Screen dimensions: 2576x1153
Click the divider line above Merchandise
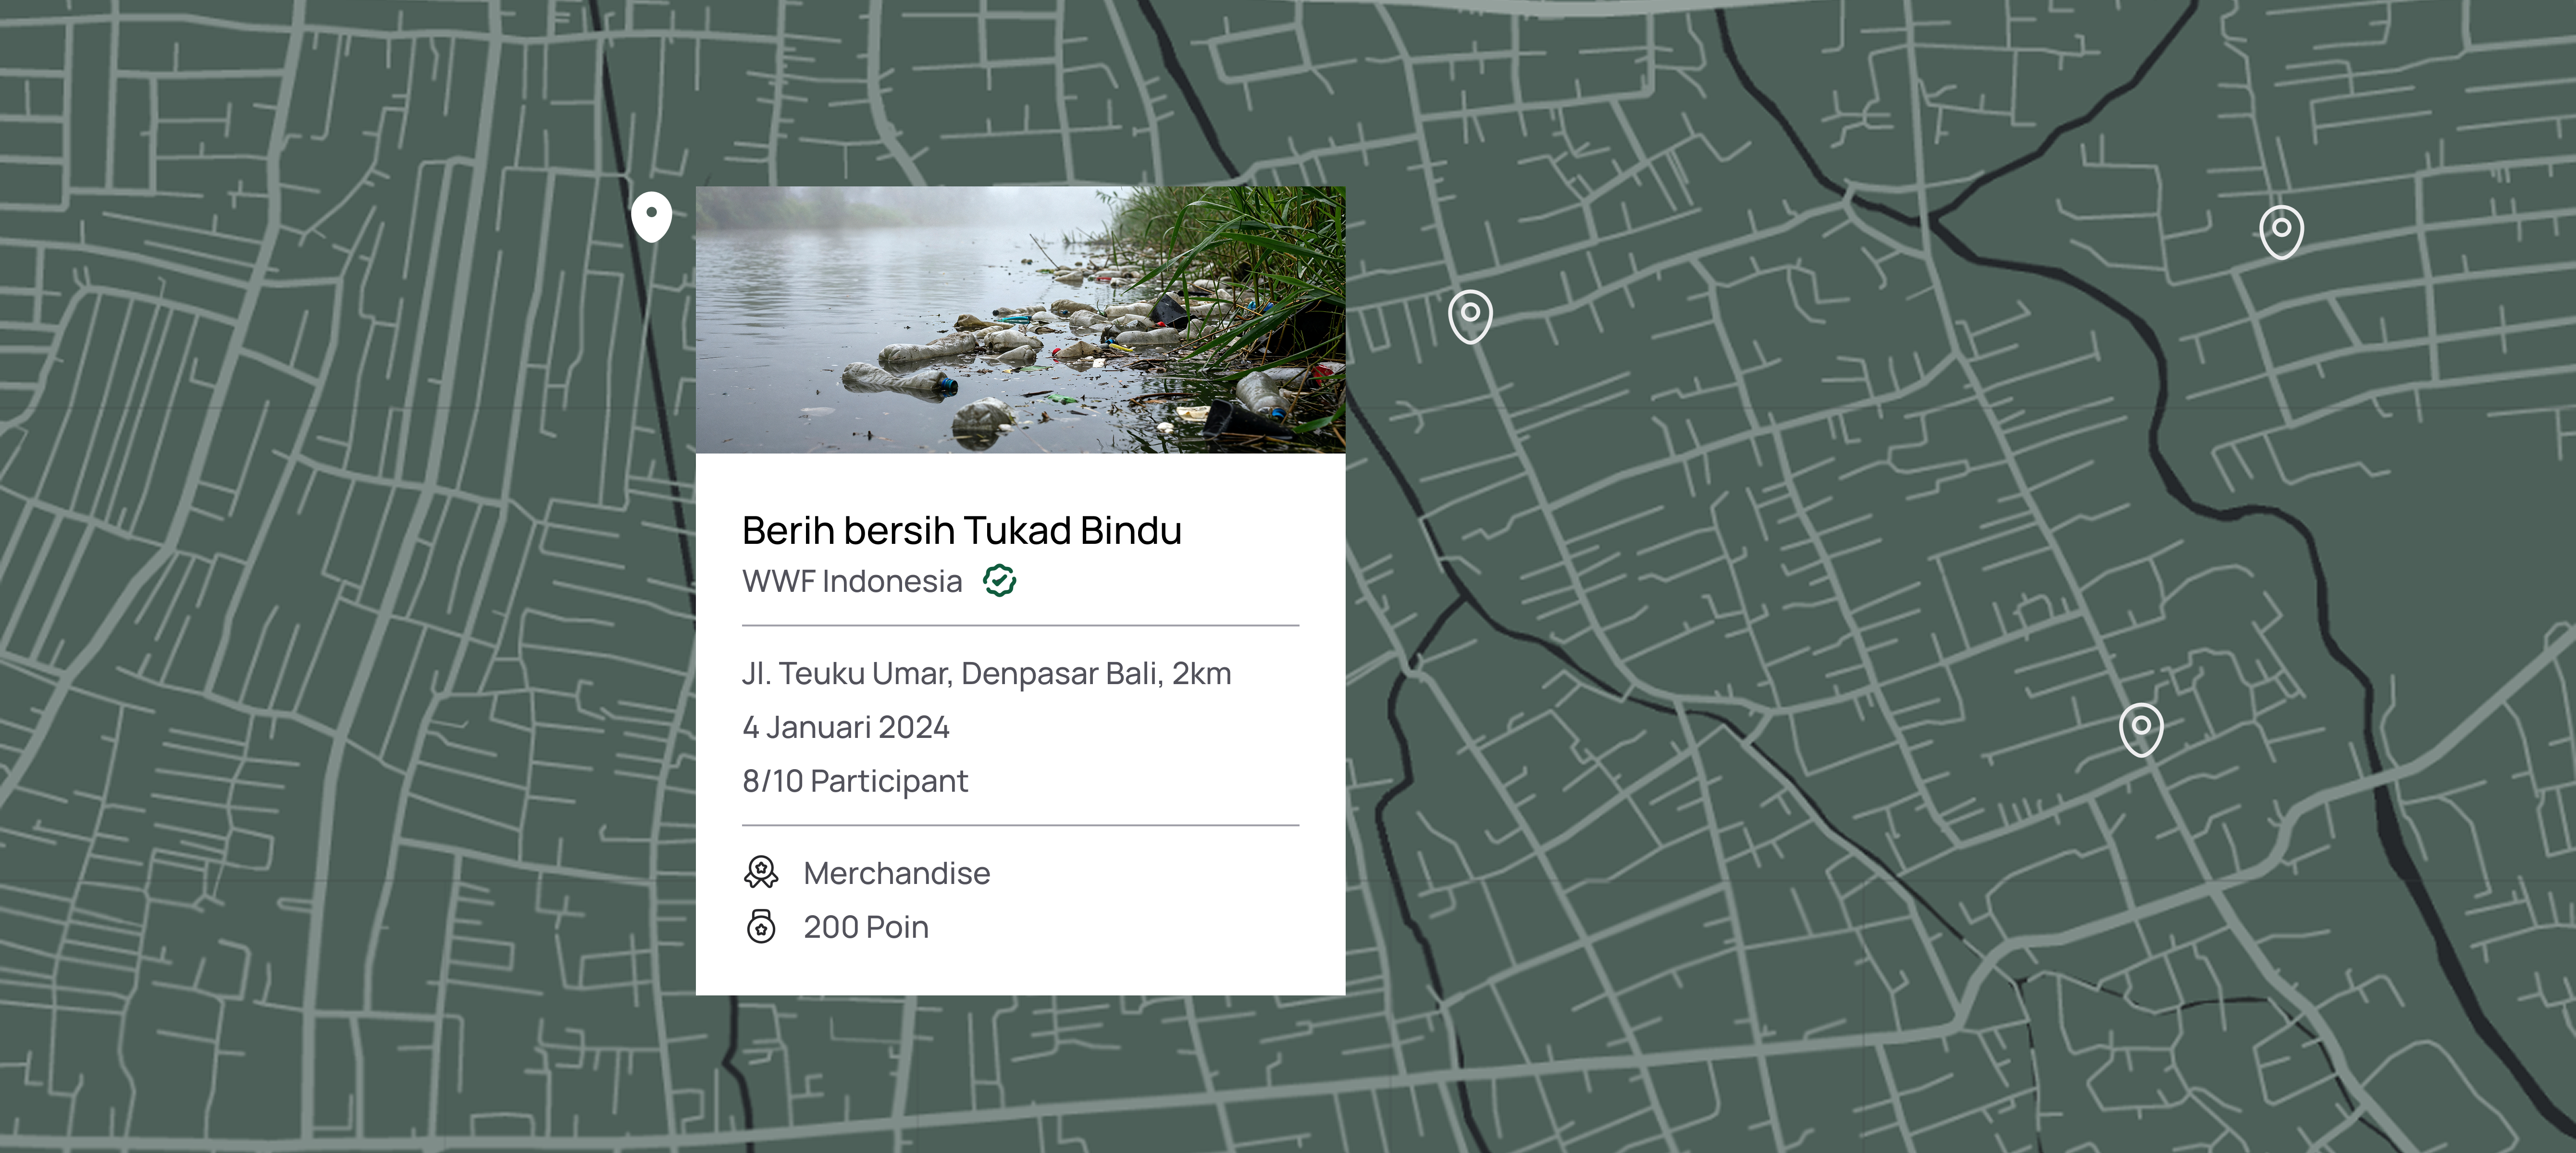pyautogui.click(x=1020, y=826)
